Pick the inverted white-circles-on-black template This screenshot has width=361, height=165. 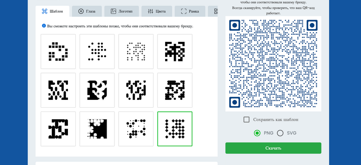tap(97, 129)
